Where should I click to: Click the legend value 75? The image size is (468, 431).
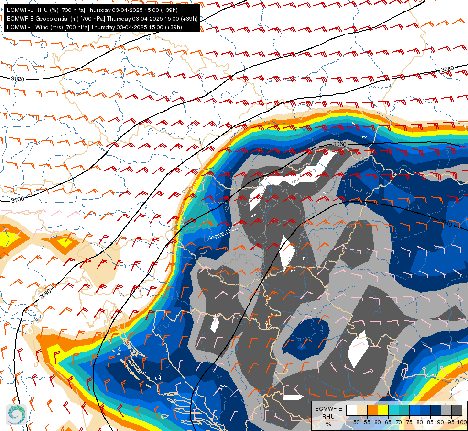409,423
